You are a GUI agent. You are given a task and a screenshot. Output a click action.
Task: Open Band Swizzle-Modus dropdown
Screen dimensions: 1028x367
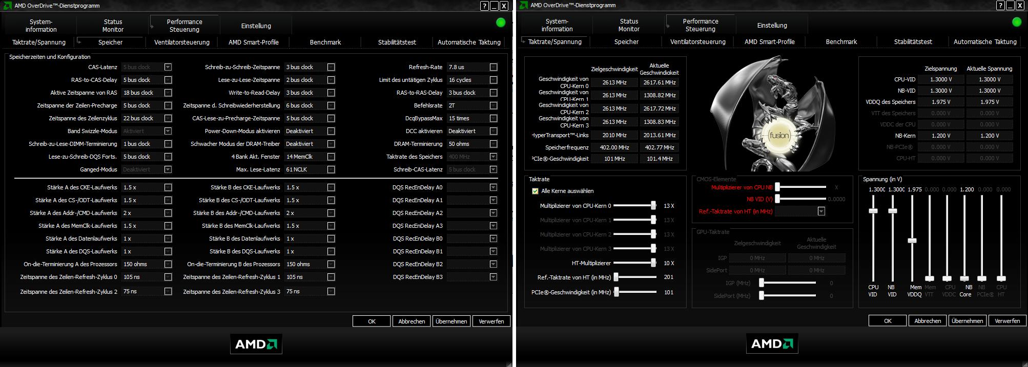pyautogui.click(x=168, y=131)
